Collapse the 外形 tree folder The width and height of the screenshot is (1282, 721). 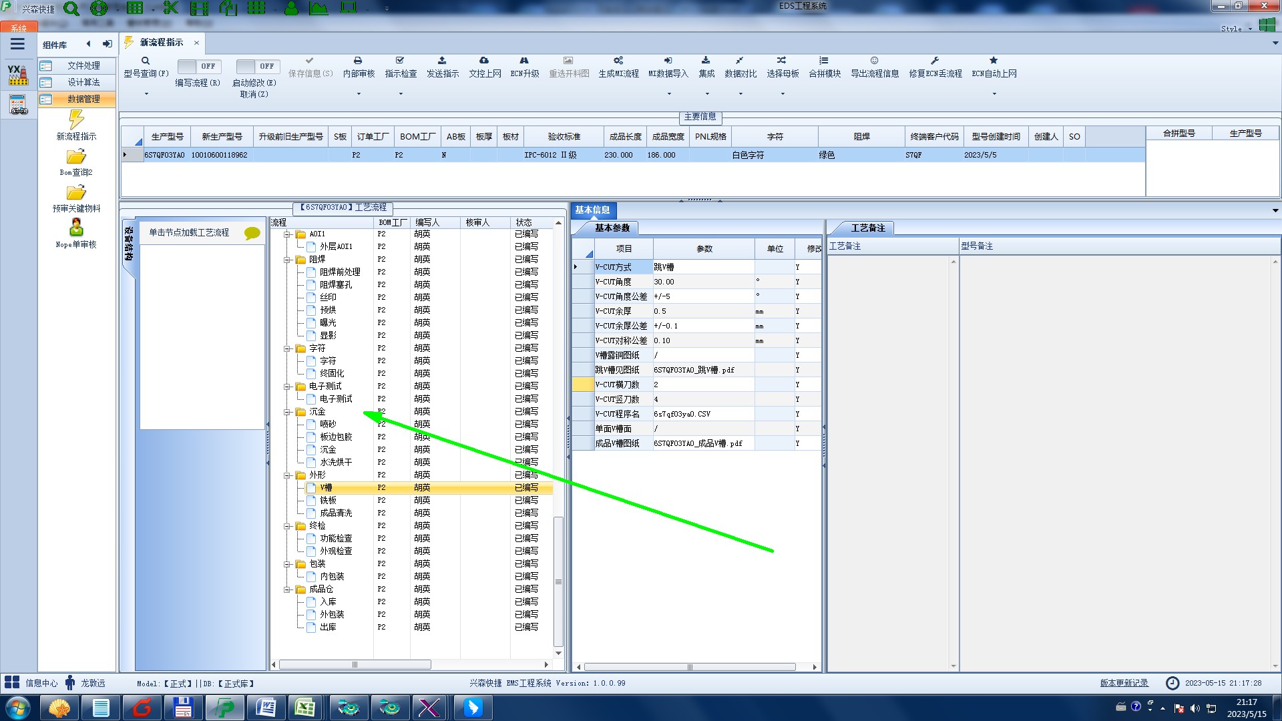pos(287,475)
